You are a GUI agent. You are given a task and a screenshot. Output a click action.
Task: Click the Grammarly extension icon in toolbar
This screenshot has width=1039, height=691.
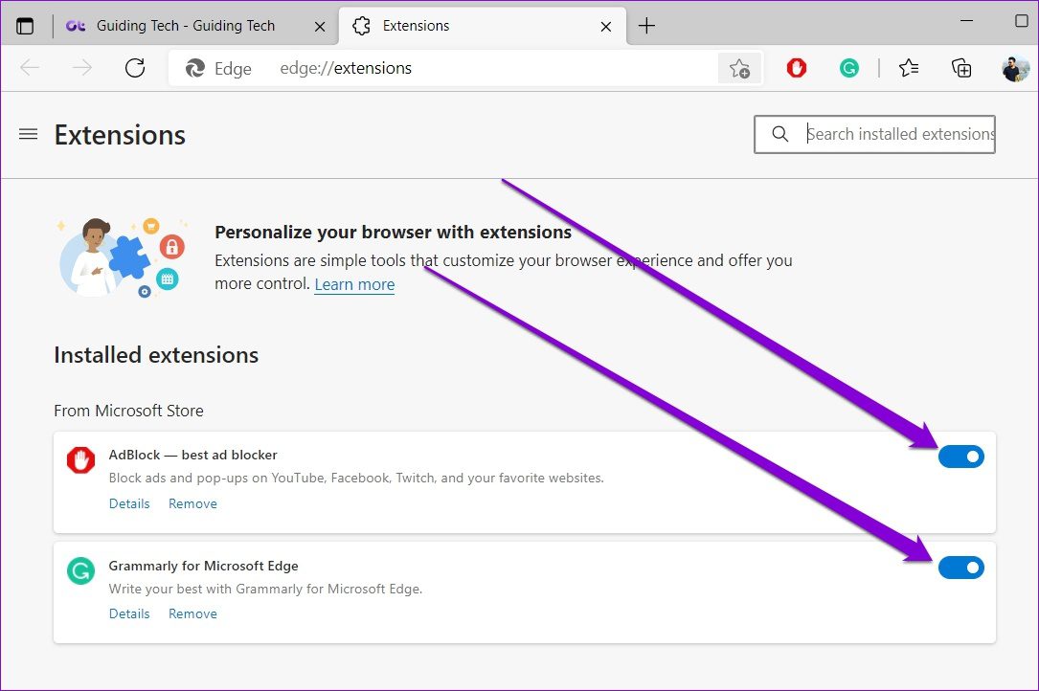click(x=848, y=68)
